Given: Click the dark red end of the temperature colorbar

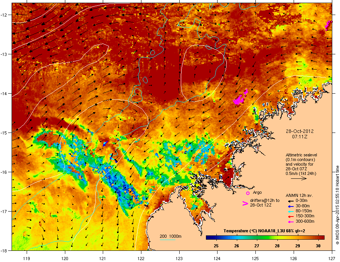Looking at the screenshot, I should tap(322, 237).
